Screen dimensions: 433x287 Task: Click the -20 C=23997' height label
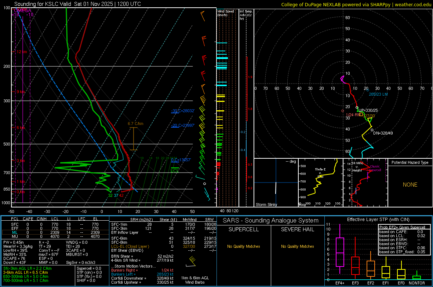point(183,125)
